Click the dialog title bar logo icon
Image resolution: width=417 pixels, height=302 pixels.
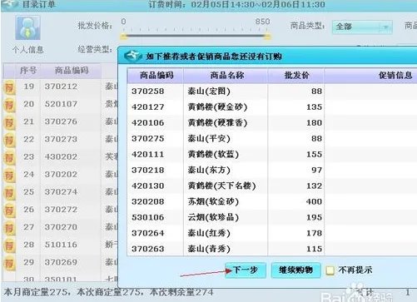[133, 56]
